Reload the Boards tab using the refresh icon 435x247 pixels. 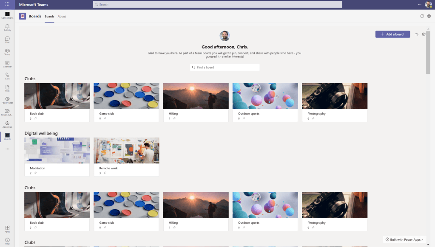coord(422,16)
